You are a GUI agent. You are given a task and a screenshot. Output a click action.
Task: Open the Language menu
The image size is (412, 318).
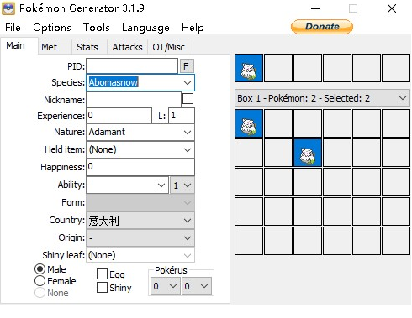[145, 28]
